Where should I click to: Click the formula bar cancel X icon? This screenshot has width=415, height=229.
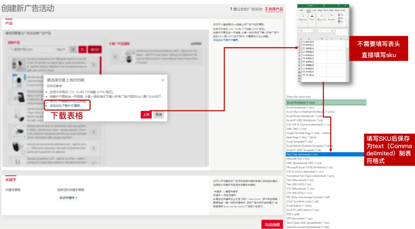click(321, 31)
